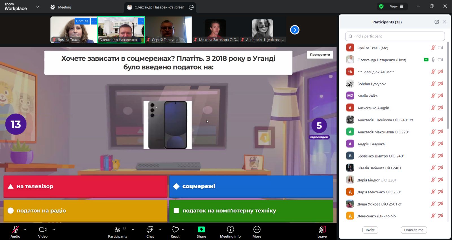Select the red 'на телевізор' answer
The image size is (452, 240).
(x=85, y=186)
